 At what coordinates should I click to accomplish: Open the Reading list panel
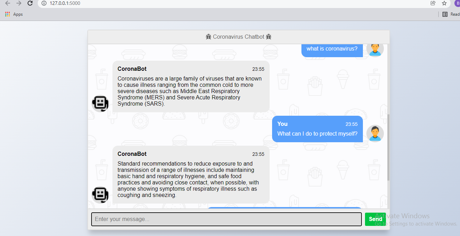(x=445, y=14)
